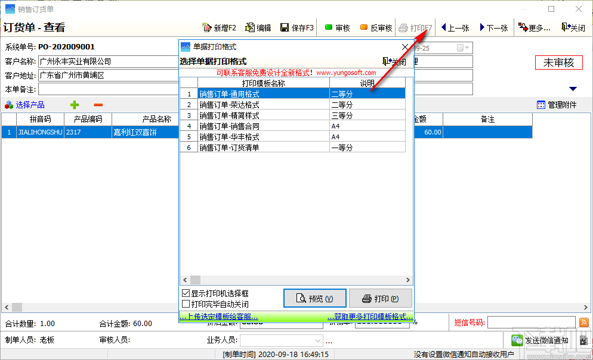Click the green plus icon to add product row

74,104
